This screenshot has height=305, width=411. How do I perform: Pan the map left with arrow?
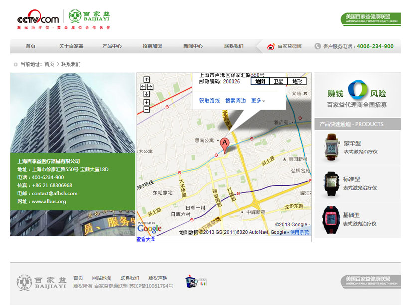coord(143,87)
